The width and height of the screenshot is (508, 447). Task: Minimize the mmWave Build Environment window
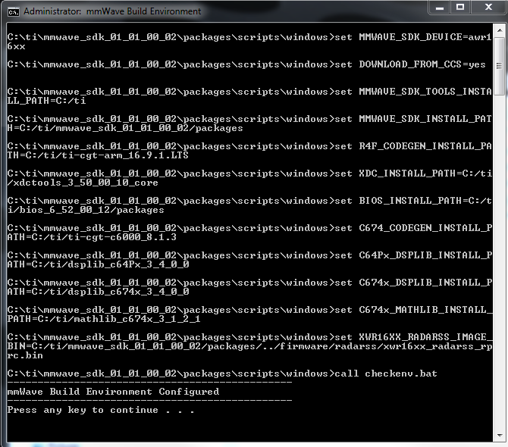point(440,7)
